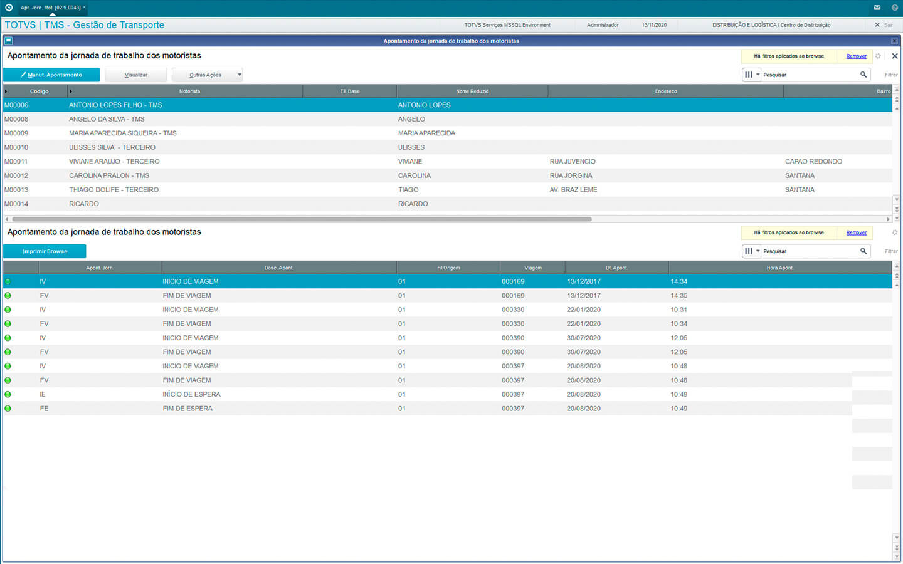Click the window menu icon left of title bar
Image resolution: width=903 pixels, height=564 pixels.
(8, 41)
